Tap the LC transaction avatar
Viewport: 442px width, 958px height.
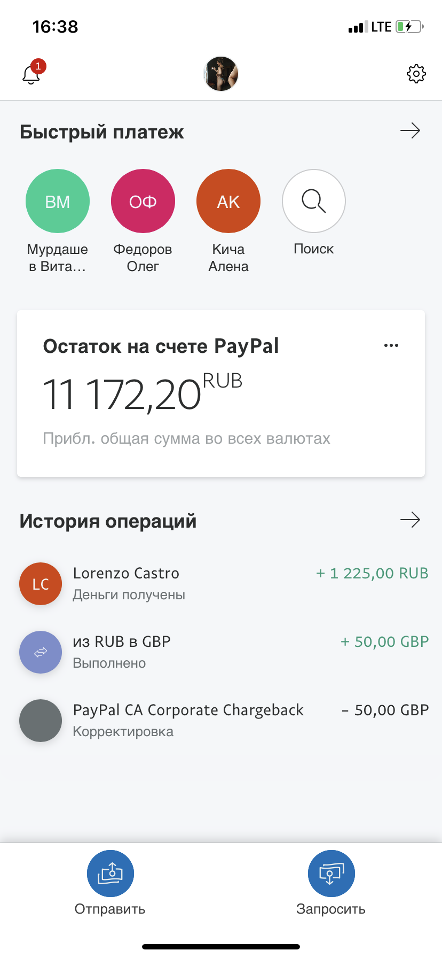[x=41, y=584]
